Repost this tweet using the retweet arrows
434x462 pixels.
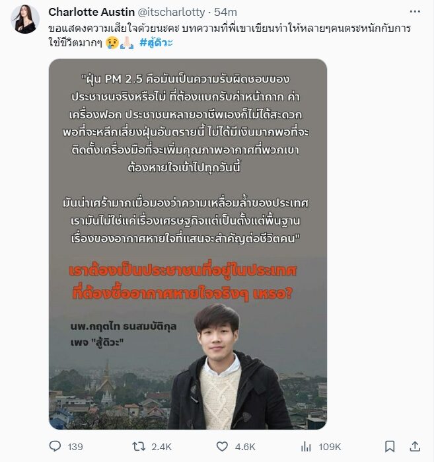138,446
